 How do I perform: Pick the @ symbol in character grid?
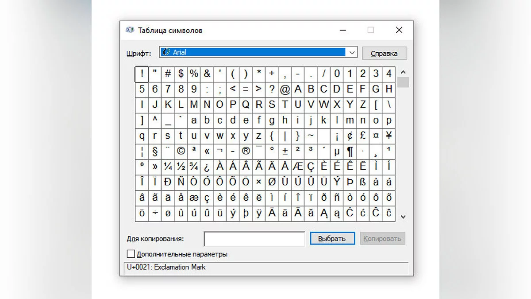point(285,89)
